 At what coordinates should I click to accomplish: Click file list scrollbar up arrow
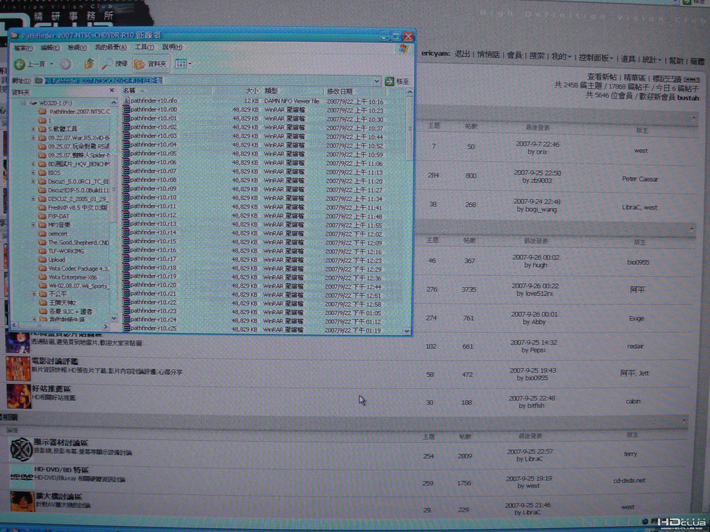409,92
